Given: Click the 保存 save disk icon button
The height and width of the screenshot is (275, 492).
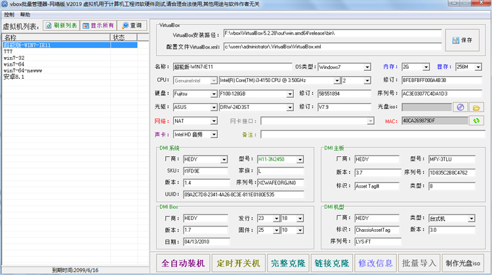Looking at the screenshot, I should pos(462,40).
